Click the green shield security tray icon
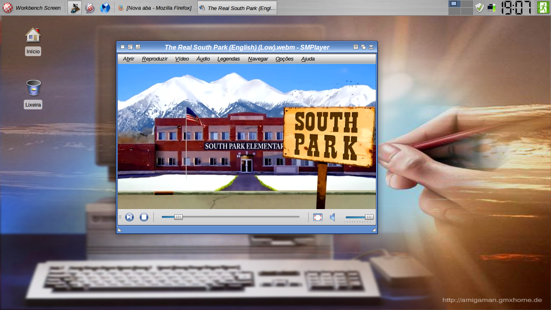 [479, 8]
